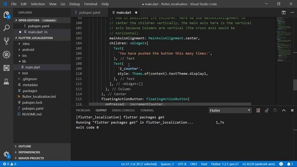This screenshot has width=297, height=167.
Task: Open the .packages file
Action: [30, 91]
